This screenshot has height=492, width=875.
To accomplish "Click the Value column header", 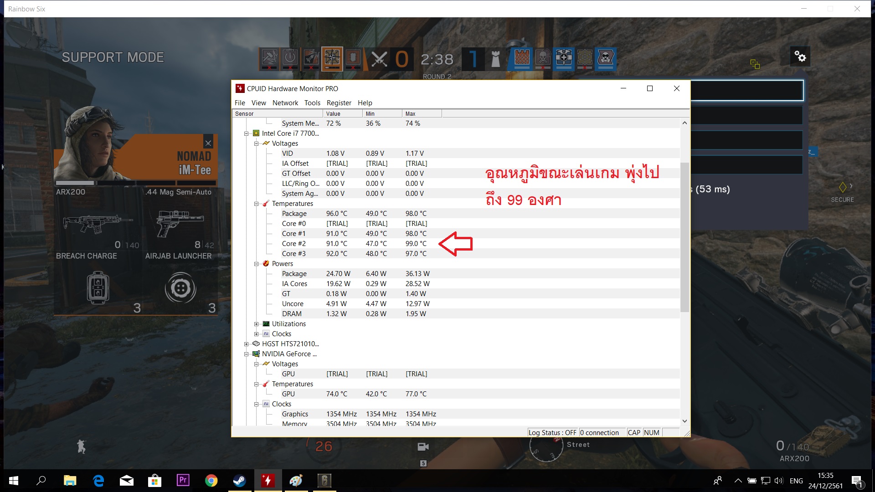I will pyautogui.click(x=343, y=113).
